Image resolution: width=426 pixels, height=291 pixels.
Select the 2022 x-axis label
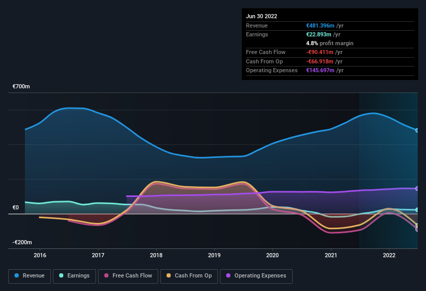click(x=389, y=255)
